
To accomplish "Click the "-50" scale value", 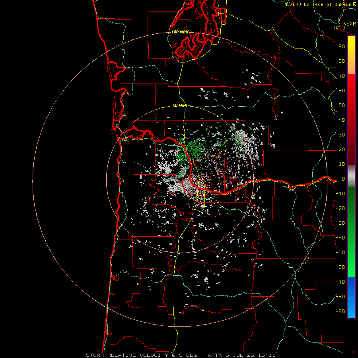I will 340,253.
